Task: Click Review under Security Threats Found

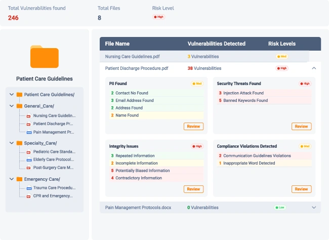Action: pyautogui.click(x=301, y=126)
